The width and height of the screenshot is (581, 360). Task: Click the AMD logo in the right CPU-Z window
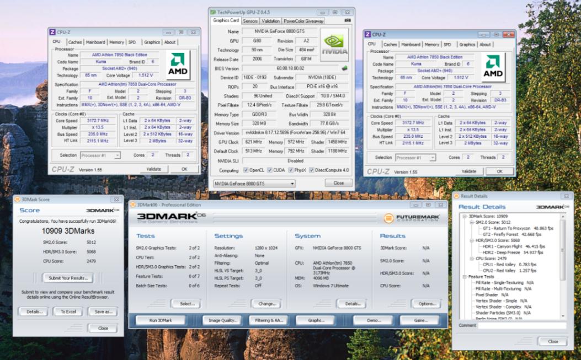tap(493, 67)
